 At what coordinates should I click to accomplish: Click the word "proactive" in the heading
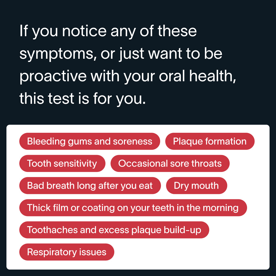(53, 77)
